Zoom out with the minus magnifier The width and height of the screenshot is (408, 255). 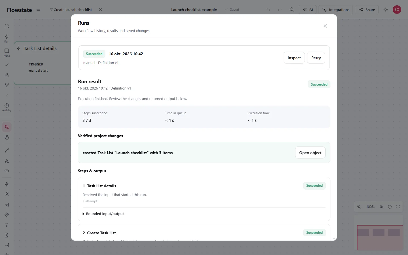tap(359, 207)
